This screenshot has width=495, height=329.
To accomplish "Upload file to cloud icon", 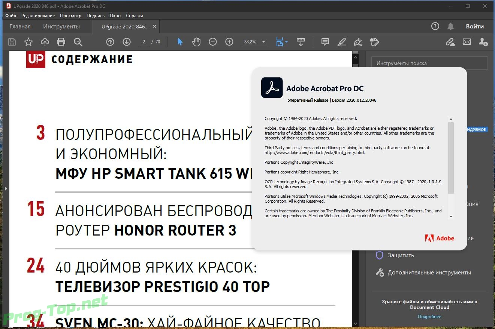I will [45, 42].
